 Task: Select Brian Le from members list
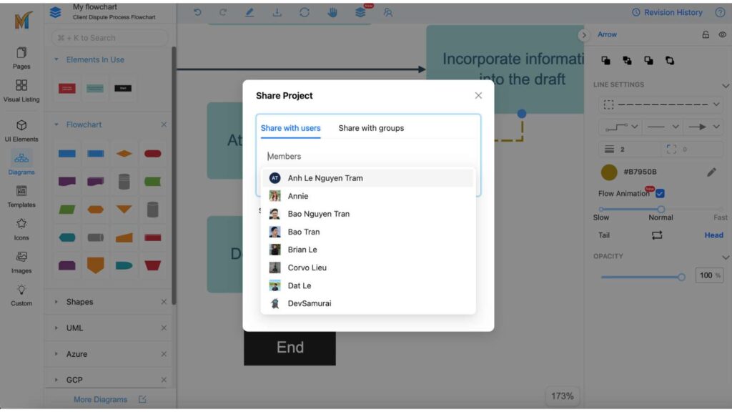[x=302, y=250]
